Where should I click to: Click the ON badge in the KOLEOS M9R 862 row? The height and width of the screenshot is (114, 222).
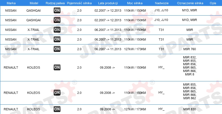click(x=57, y=93)
